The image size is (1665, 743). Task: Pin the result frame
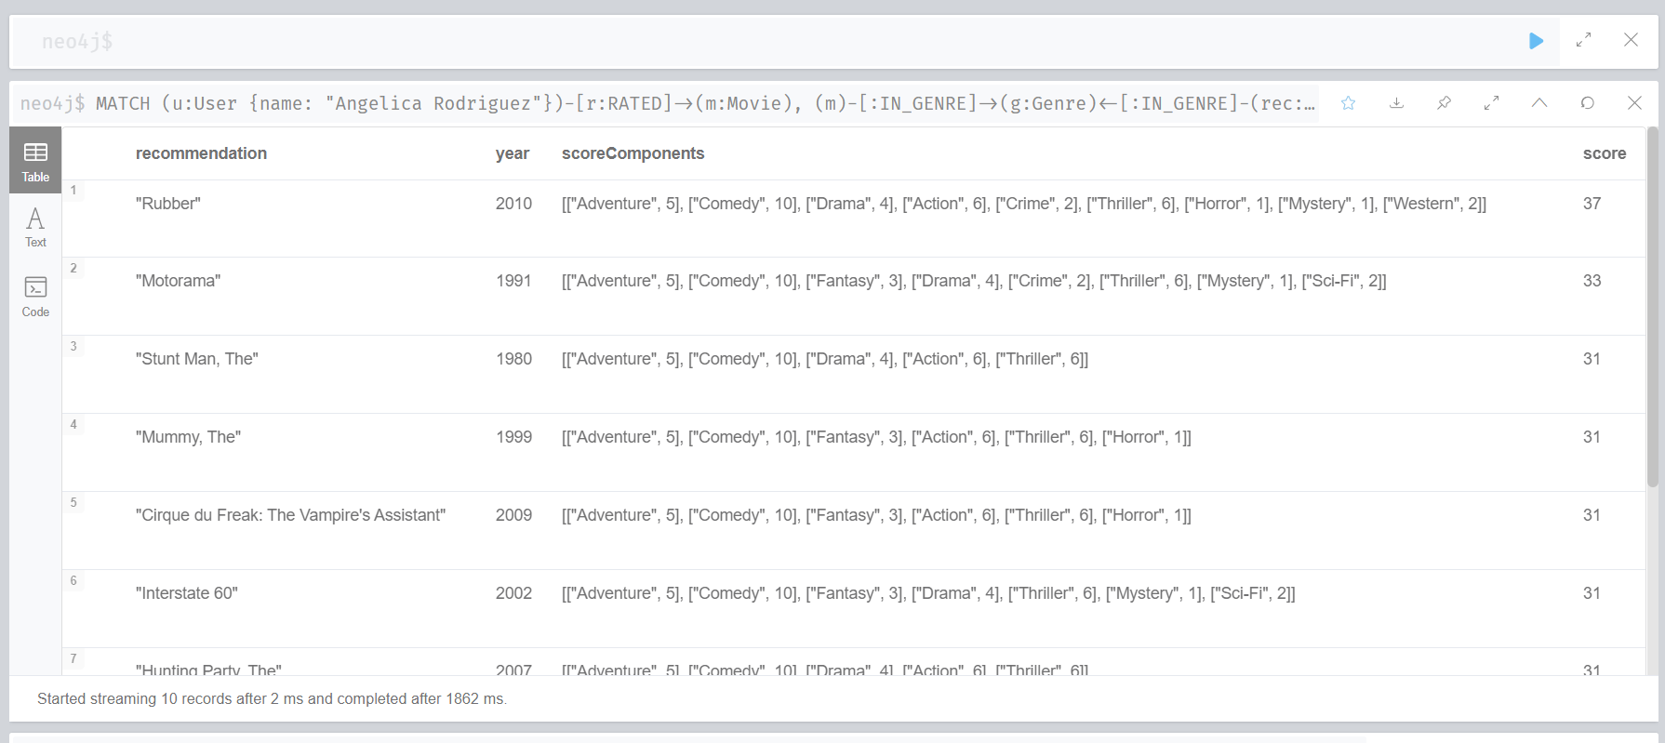(x=1444, y=103)
